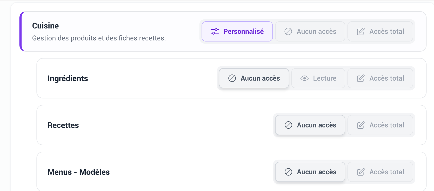Click the prohibited icon in Cuisine's Aucun accès
Image resolution: width=434 pixels, height=191 pixels.
click(288, 31)
